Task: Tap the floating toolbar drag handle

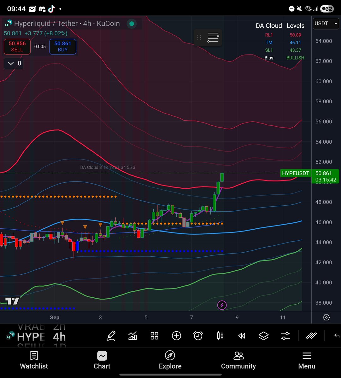Action: 199,37
